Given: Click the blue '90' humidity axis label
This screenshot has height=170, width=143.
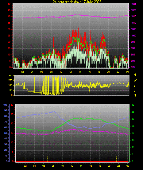Looking at the screenshot, I should coord(6,110).
